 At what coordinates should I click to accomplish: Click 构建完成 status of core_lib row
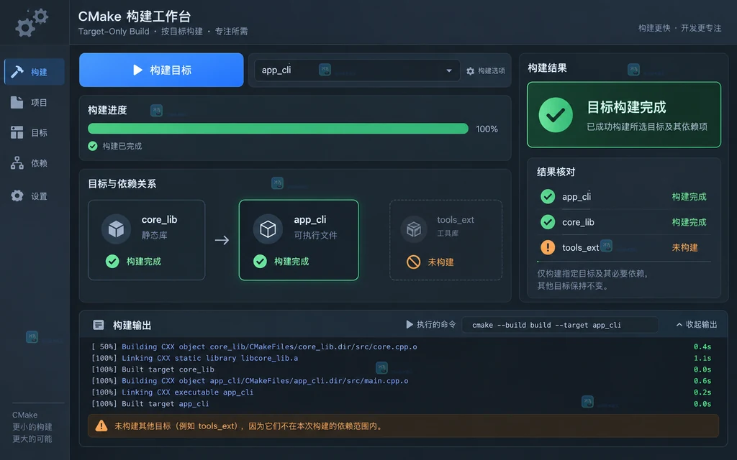[x=689, y=222]
